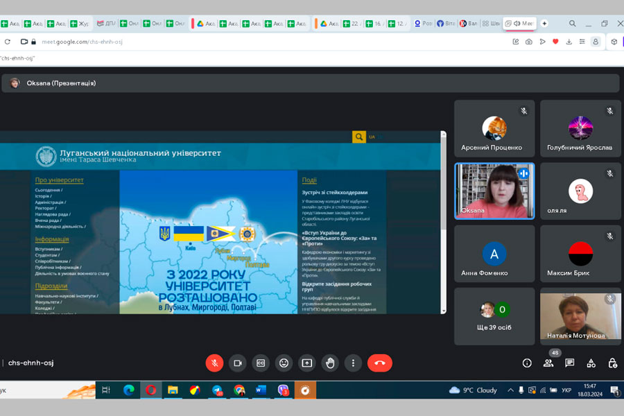The height and width of the screenshot is (416, 624).
Task: Expand the 'Ще 39 осіб' participants tile
Action: [494, 316]
